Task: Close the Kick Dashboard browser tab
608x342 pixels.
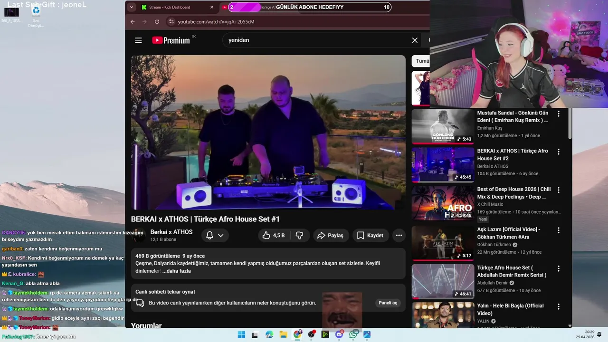Action: (x=212, y=7)
